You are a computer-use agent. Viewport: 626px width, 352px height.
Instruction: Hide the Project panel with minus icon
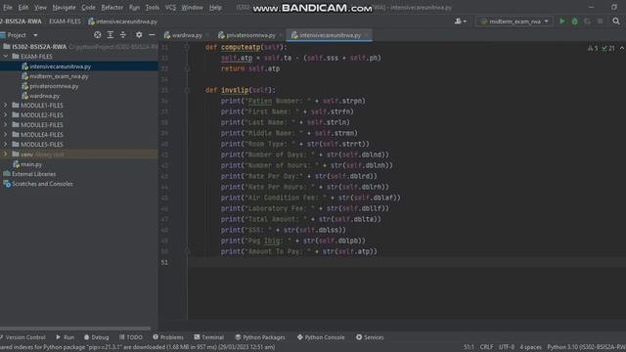pos(152,35)
